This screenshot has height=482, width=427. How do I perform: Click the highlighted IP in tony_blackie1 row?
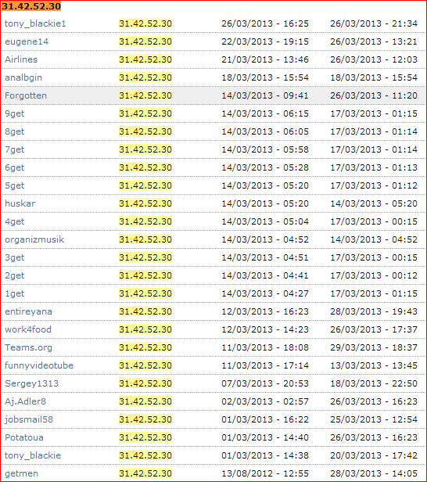145,23
